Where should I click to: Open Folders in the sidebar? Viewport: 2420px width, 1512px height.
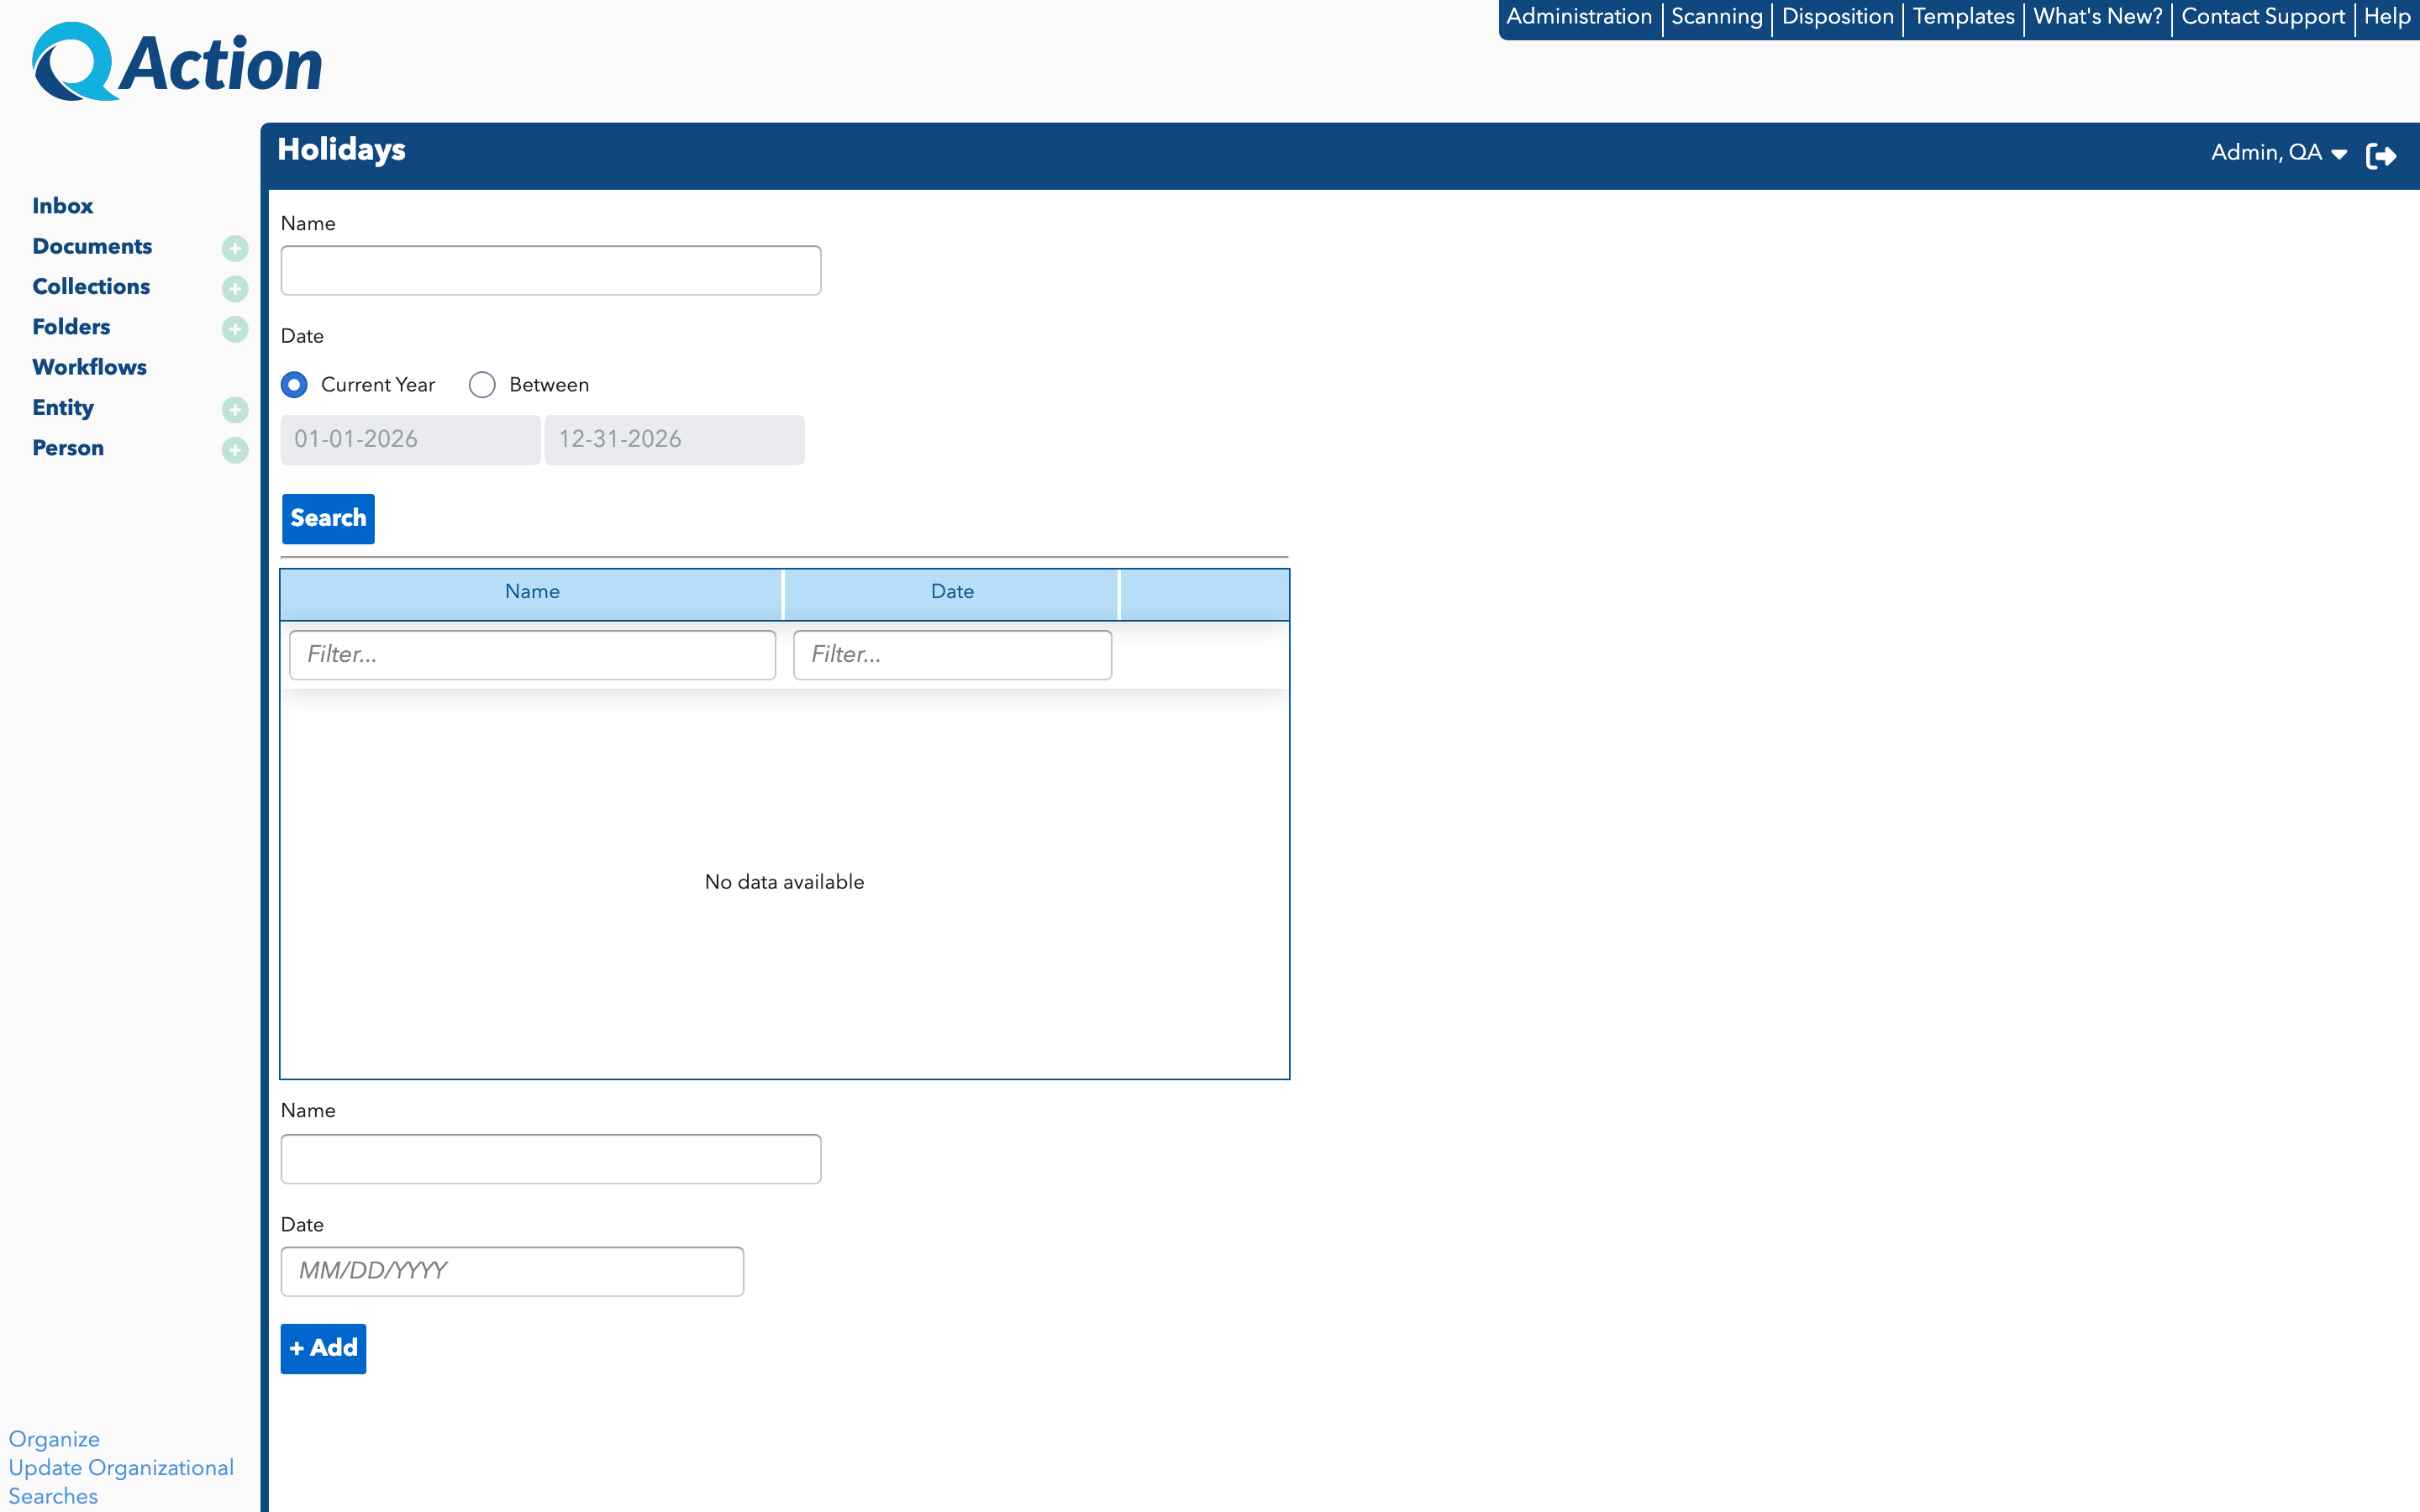(x=71, y=327)
